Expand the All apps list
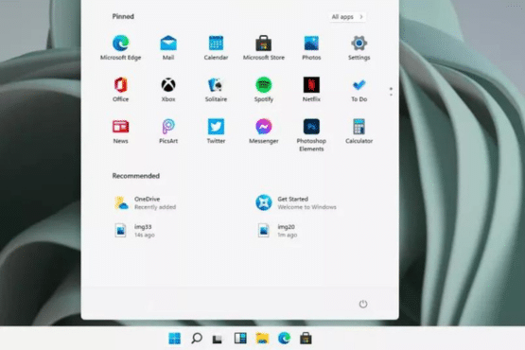 point(347,17)
